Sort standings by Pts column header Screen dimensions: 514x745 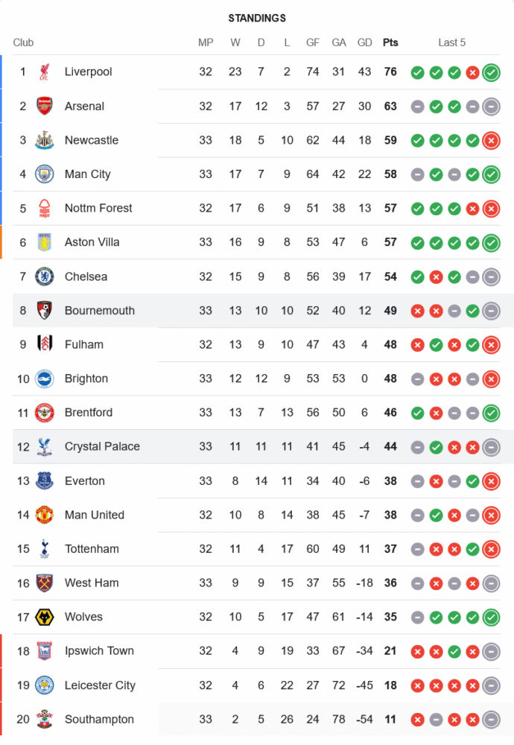coord(390,42)
